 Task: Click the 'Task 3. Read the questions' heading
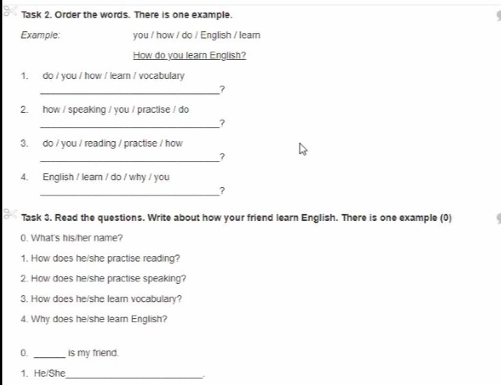[x=236, y=218]
